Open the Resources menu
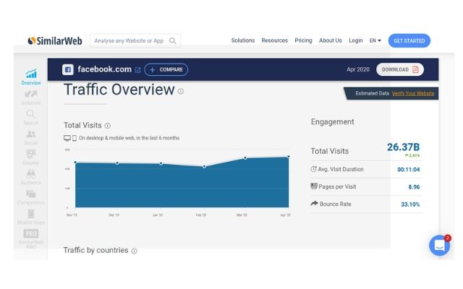Screen dimensions: 463x289 [275, 40]
